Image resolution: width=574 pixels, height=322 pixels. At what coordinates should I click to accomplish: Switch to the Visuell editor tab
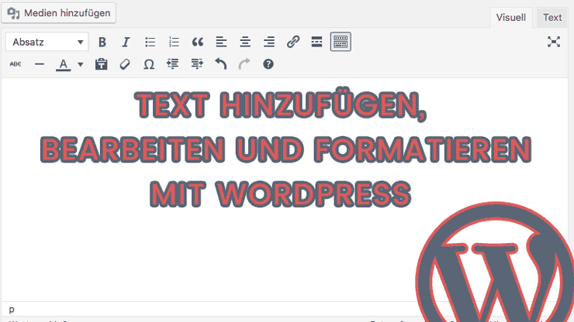click(x=510, y=18)
